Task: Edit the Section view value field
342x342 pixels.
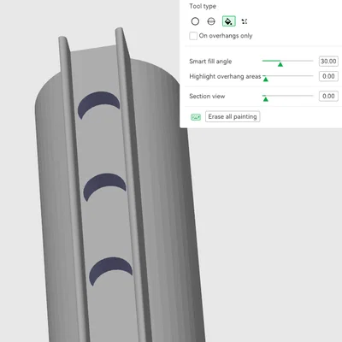Action: [328, 96]
